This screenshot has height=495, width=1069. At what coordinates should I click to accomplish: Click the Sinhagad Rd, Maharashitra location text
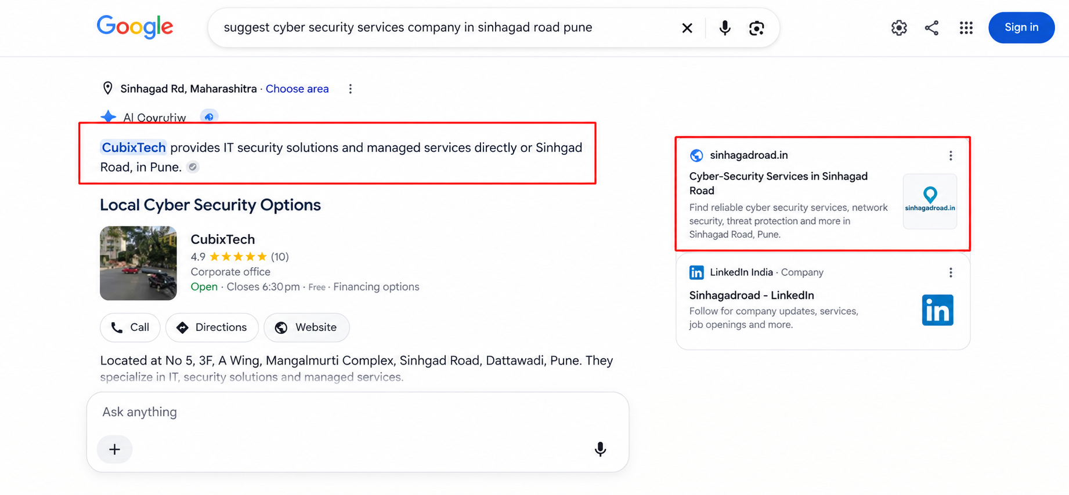click(189, 89)
